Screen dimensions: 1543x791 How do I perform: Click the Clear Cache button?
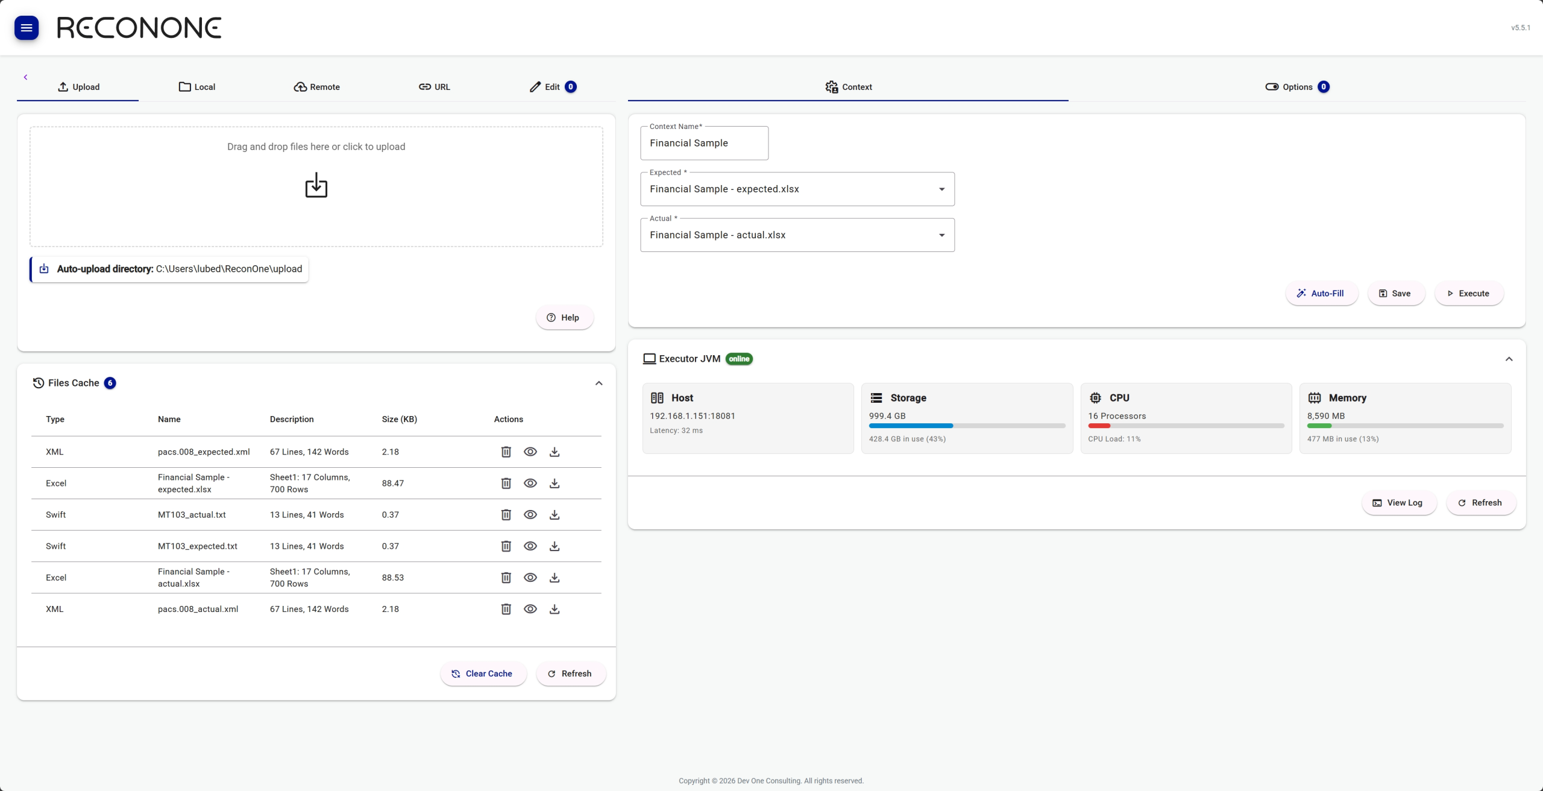point(483,673)
